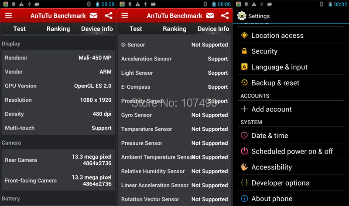
Task: Select Device Info tab in middle screen
Action: tap(213, 29)
